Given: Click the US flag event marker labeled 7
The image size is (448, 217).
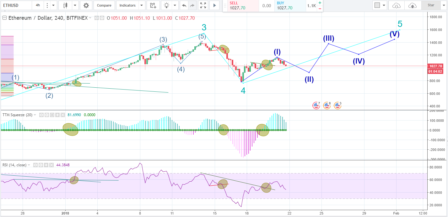Looking at the screenshot, I should click(x=316, y=106).
